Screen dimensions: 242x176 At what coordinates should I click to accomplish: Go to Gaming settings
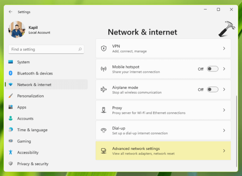[x=46, y=141]
